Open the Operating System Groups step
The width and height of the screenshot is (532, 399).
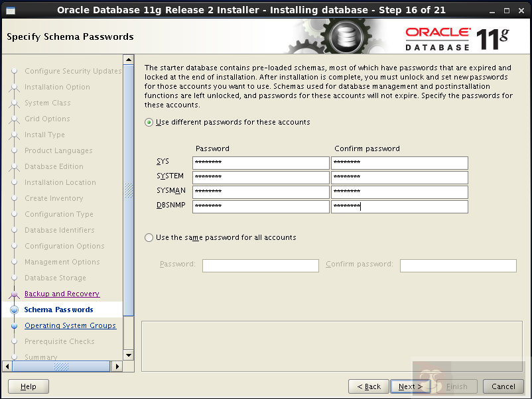pos(70,325)
